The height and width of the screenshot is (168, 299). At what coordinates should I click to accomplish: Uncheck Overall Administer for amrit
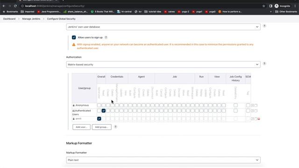99,119
